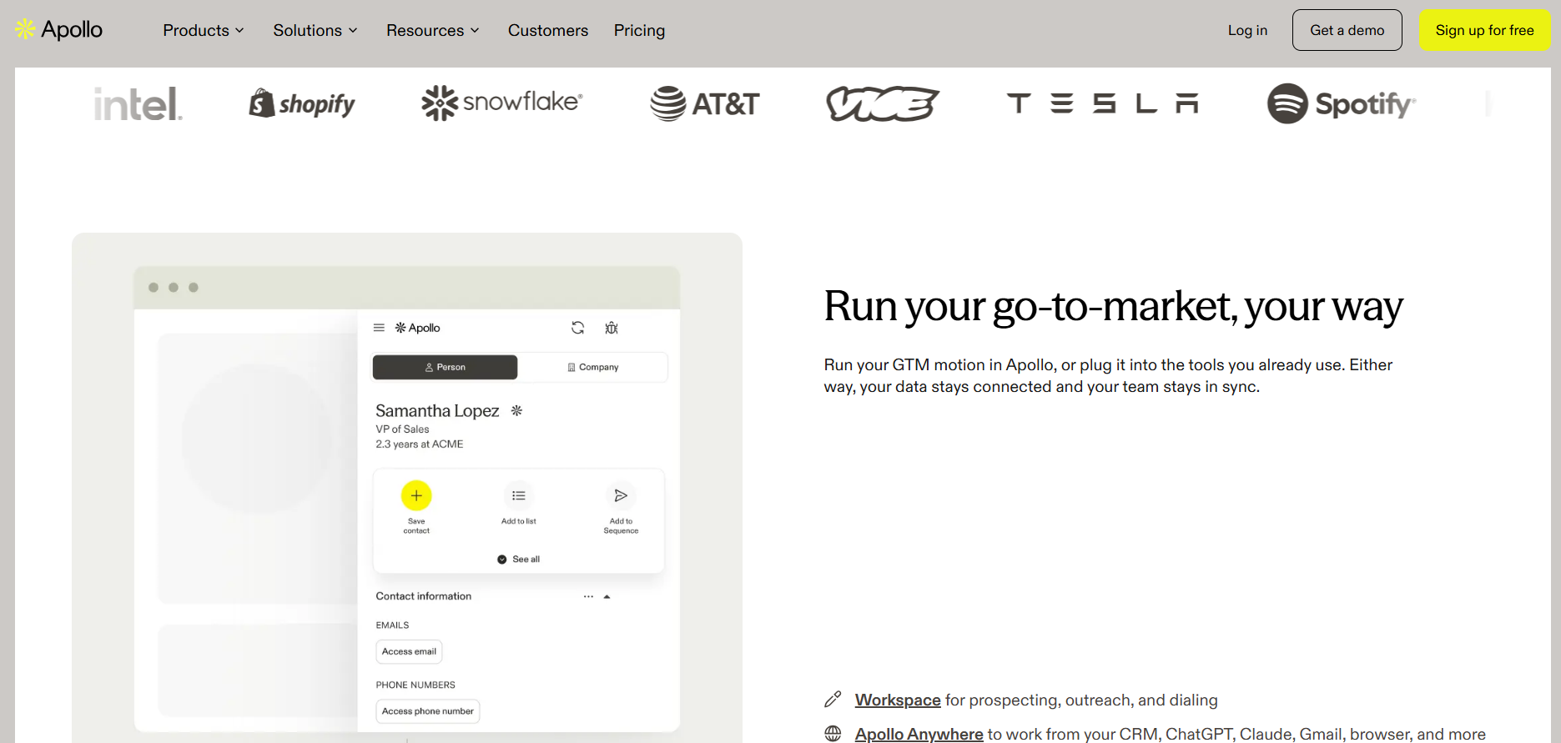Screen dimensions: 1561x743
Task: Click Sign up for free button
Action: point(1485,30)
